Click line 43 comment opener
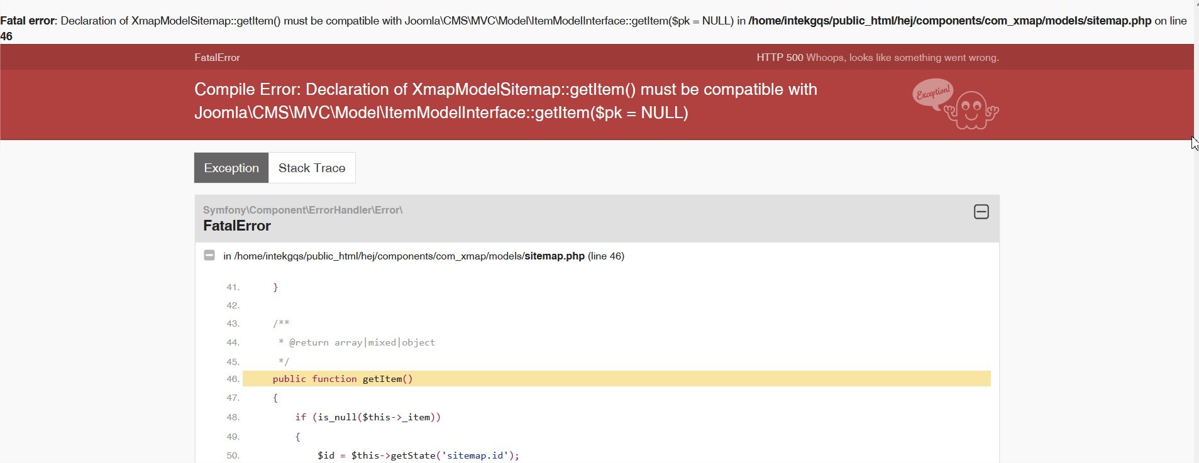The image size is (1199, 463). pyautogui.click(x=281, y=324)
